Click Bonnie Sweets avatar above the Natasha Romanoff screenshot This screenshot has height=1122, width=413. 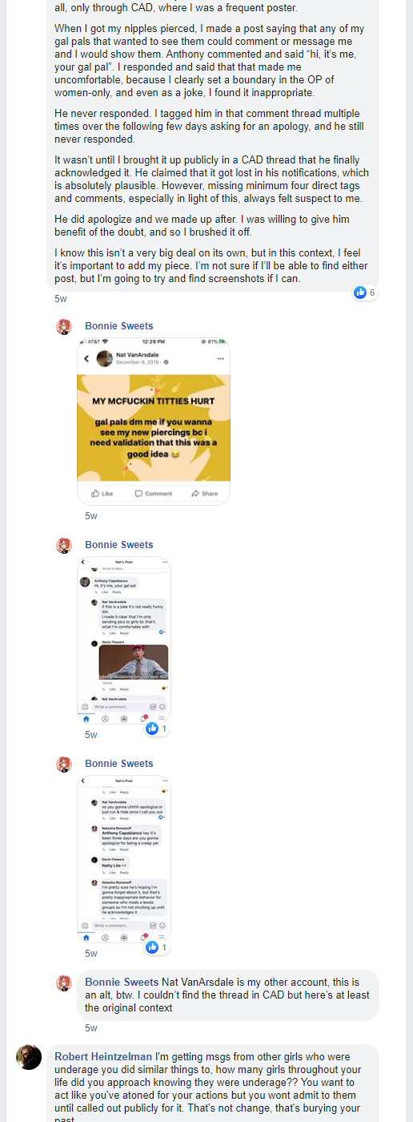pos(64,764)
